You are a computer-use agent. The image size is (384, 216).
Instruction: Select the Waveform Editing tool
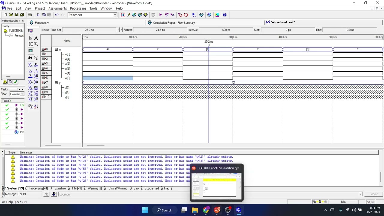coord(30,44)
